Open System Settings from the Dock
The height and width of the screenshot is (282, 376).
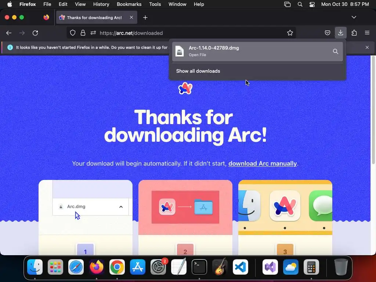pyautogui.click(x=158, y=267)
